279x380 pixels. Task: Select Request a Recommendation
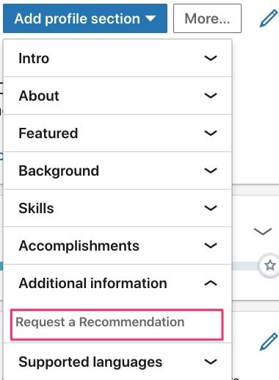(x=117, y=324)
